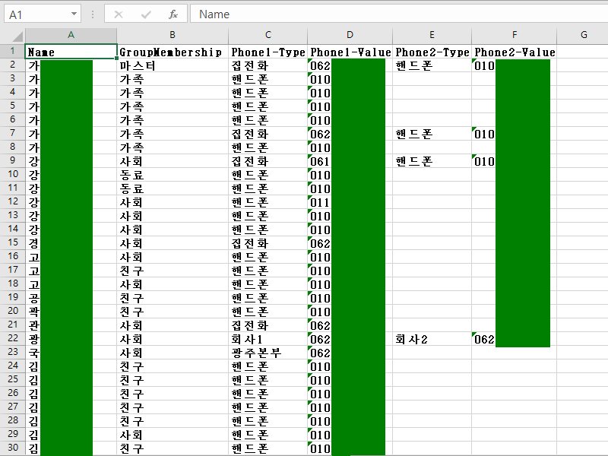Viewport: 608px width, 456px height.
Task: Select the 가 name cell in row 5
Action: click(x=71, y=106)
